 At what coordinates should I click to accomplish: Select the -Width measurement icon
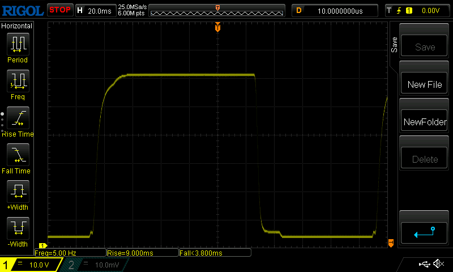pos(17,229)
